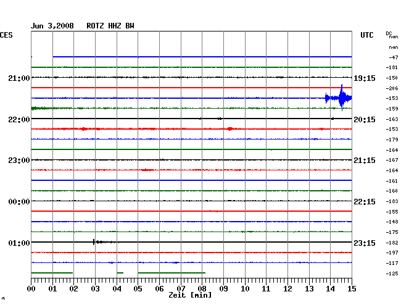Viewport: 401px width, 305px height.
Task: Click the red spike near minute 09
Action: coord(230,128)
